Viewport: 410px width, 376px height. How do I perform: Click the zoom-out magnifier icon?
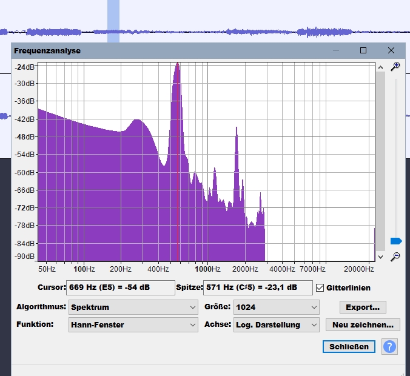tap(395, 257)
